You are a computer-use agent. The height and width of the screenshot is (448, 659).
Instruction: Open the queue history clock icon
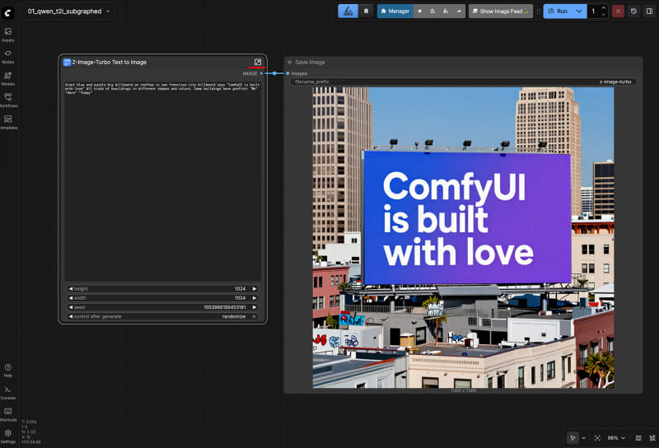633,12
